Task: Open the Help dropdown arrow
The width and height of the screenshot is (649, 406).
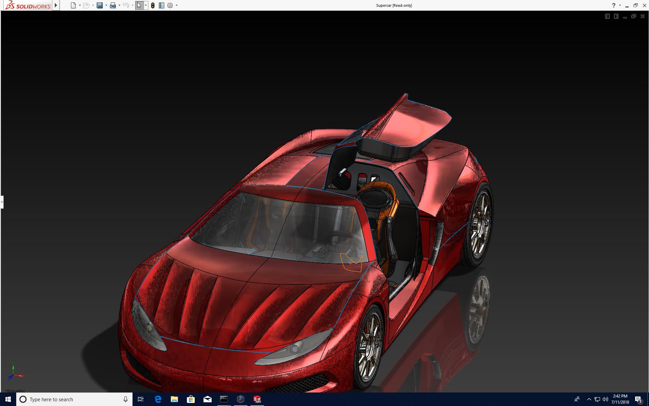Action: (620, 5)
